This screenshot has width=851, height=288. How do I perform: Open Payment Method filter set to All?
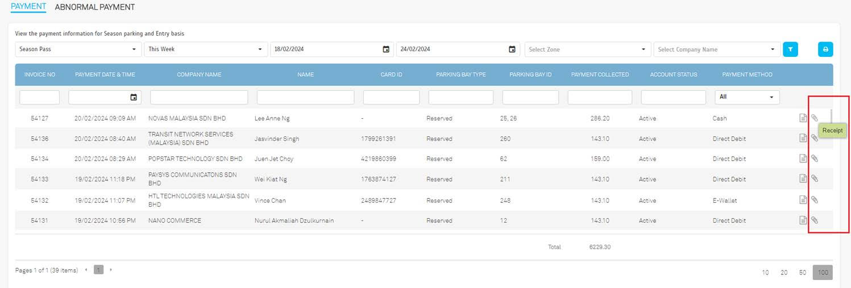(x=746, y=97)
